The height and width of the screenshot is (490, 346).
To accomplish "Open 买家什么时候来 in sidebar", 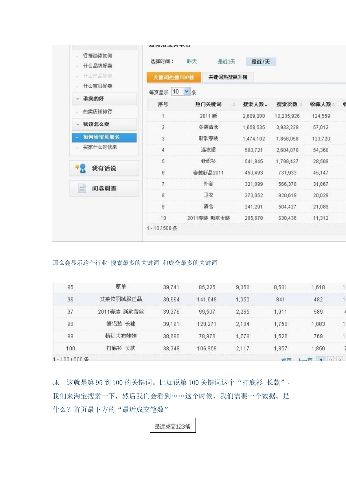I will 100,147.
